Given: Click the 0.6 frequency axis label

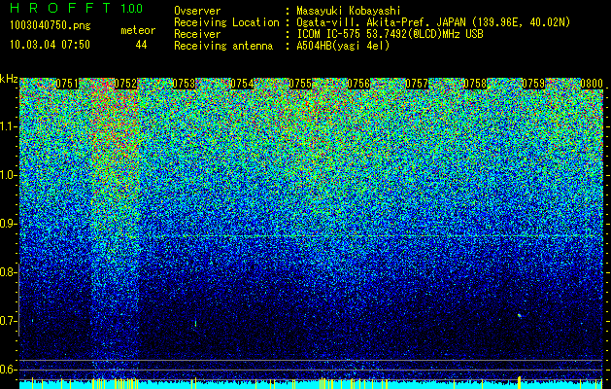Looking at the screenshot, I should (x=8, y=370).
